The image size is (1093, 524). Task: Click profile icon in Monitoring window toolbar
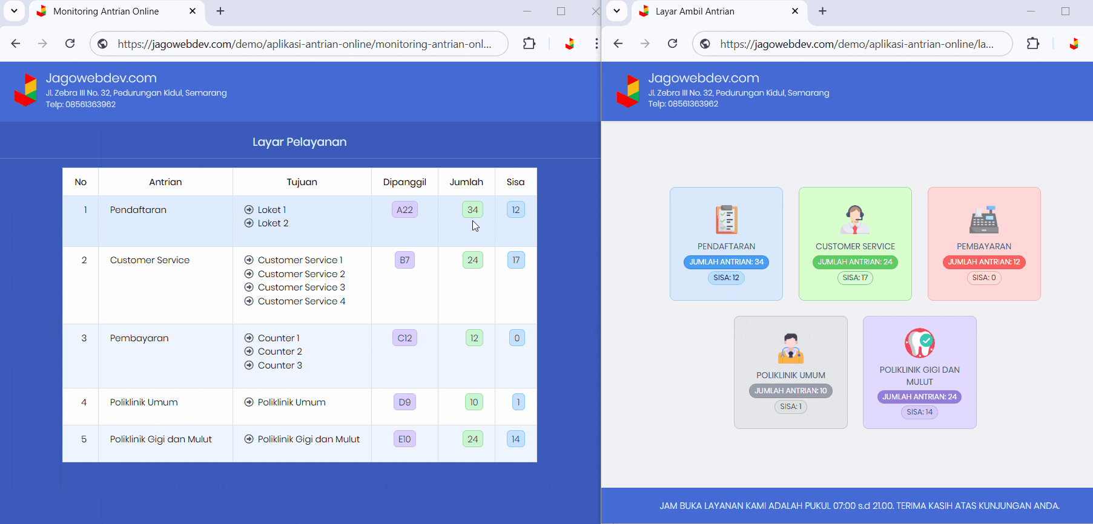click(569, 44)
